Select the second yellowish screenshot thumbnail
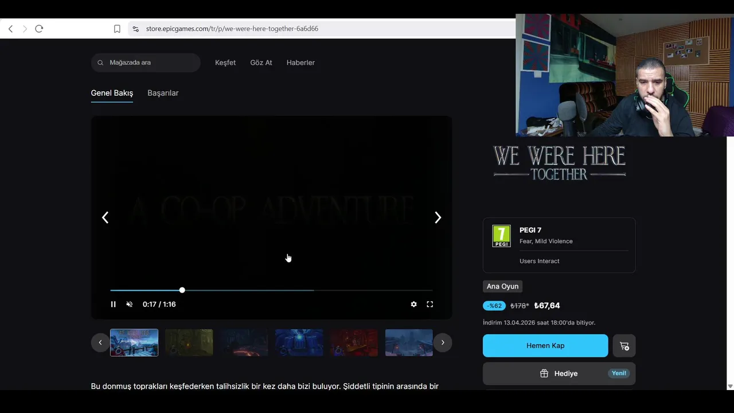Screen dimensions: 734x413 (189, 342)
